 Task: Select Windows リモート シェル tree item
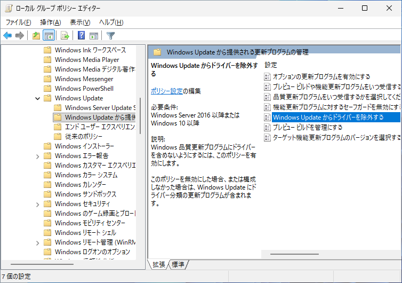pos(85,233)
